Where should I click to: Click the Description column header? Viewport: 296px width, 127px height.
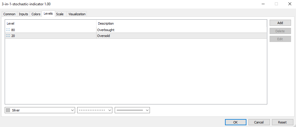tap(182, 23)
